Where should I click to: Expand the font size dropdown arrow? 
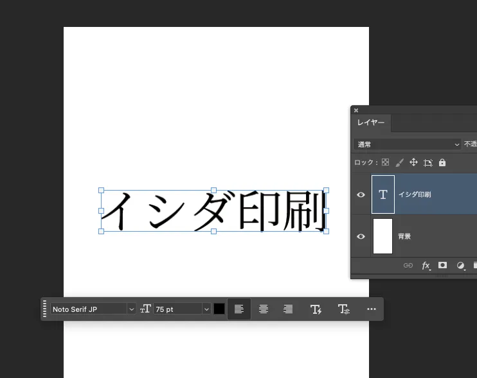(206, 309)
